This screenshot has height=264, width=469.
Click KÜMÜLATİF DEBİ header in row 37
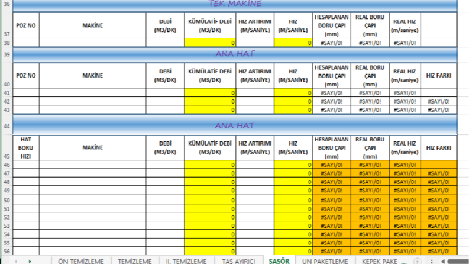click(210, 25)
